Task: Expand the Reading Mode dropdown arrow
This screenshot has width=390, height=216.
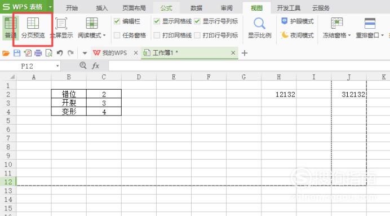Action: pyautogui.click(x=104, y=36)
